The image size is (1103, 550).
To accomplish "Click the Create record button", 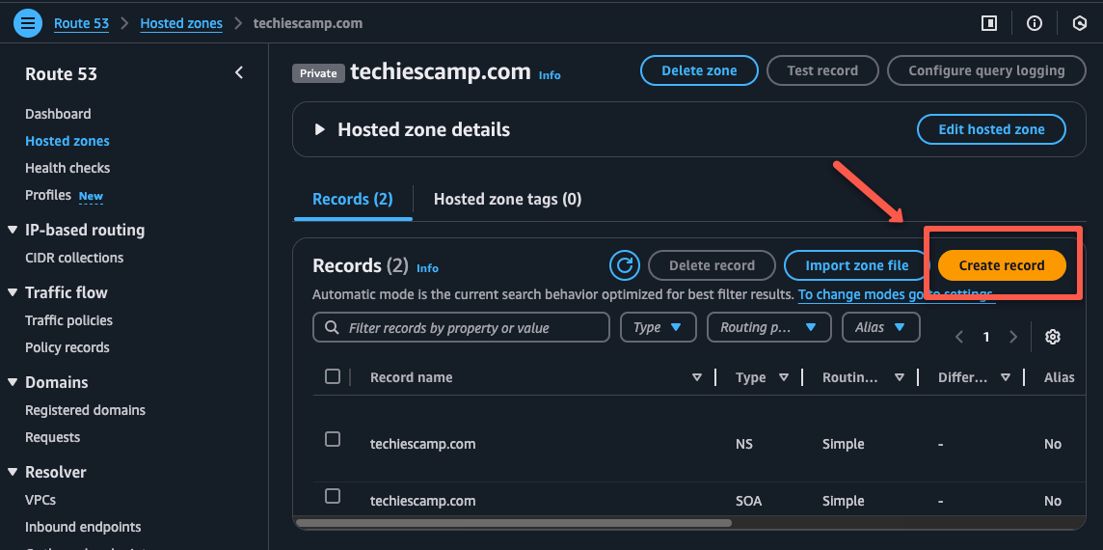I will (1002, 265).
